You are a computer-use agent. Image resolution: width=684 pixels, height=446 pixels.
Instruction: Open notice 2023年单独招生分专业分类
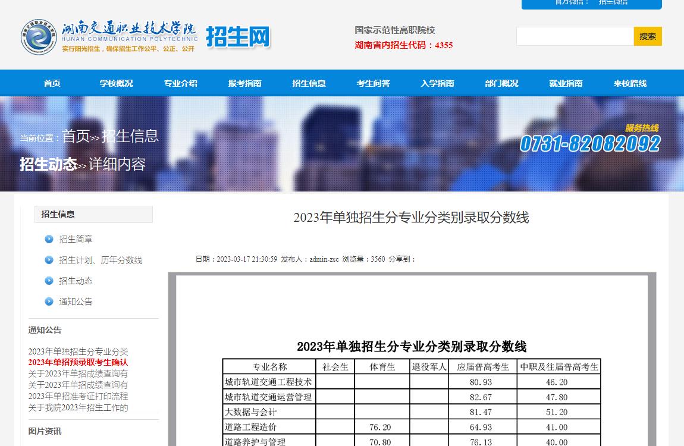78,351
